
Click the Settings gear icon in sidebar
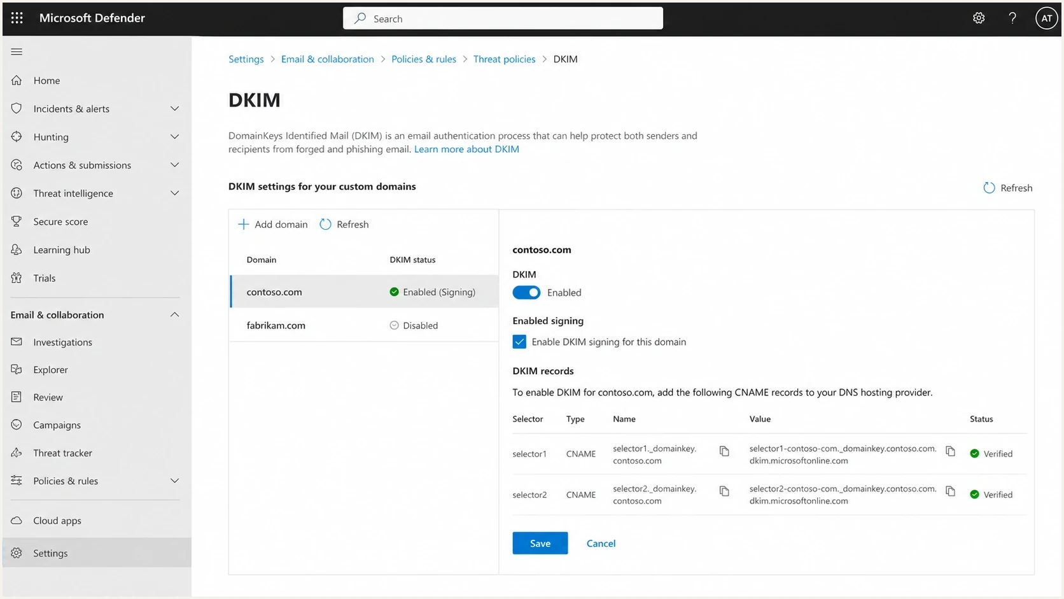pyautogui.click(x=17, y=553)
